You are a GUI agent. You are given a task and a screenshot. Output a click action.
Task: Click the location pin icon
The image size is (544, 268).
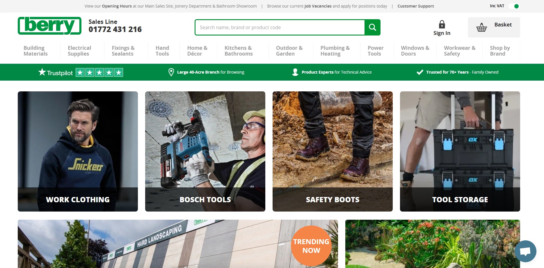click(x=171, y=72)
